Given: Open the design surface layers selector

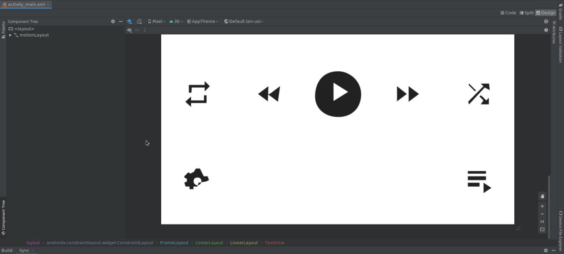Looking at the screenshot, I should (130, 21).
